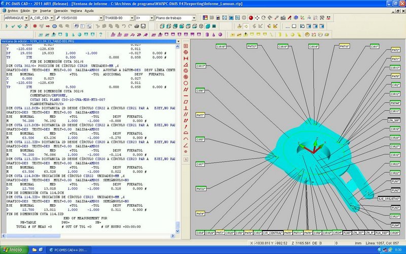Click the scissors cut icon

pos(97,26)
